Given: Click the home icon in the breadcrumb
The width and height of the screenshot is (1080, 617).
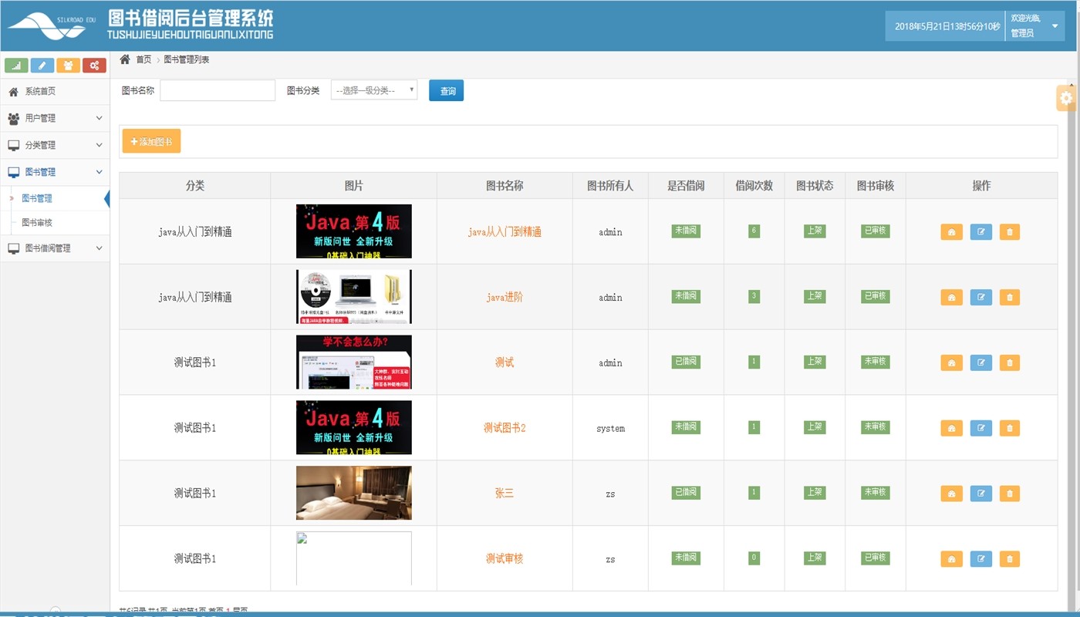Looking at the screenshot, I should (125, 59).
